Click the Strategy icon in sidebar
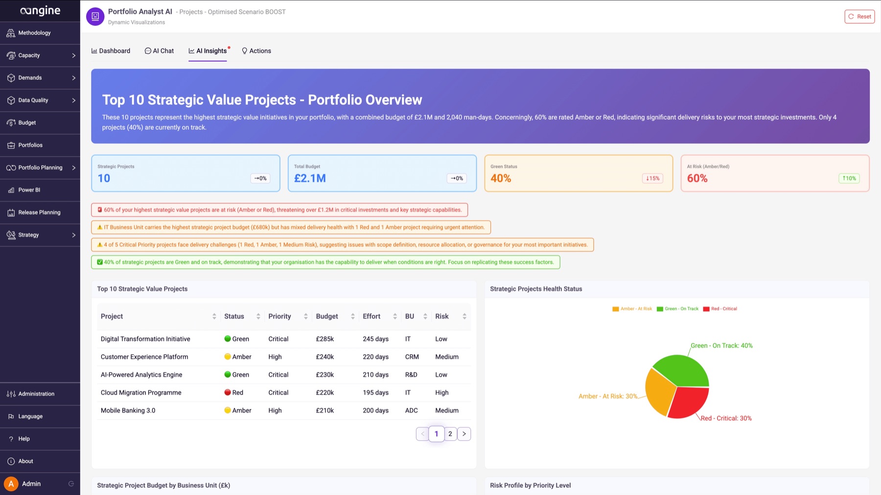The width and height of the screenshot is (881, 495). coord(11,235)
